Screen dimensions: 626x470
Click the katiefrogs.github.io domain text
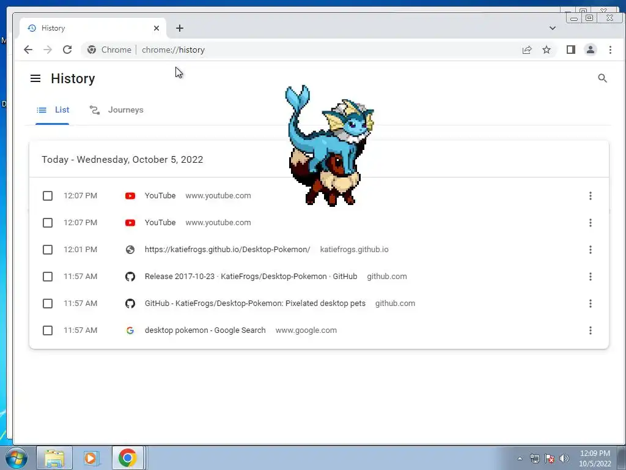[354, 250]
